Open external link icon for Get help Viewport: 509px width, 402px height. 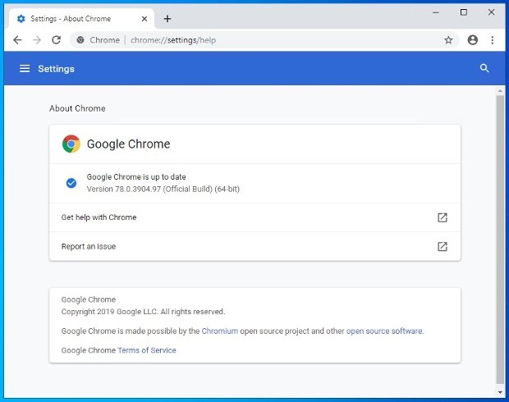tap(443, 217)
